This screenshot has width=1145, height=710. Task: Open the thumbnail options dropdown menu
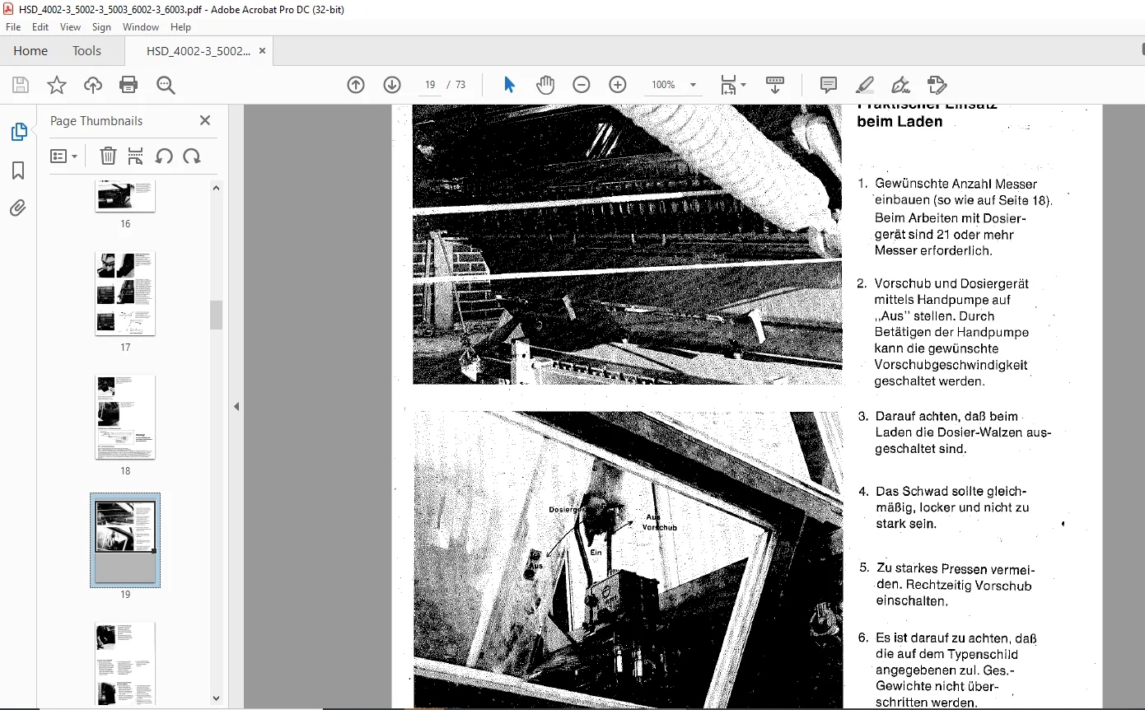point(64,156)
